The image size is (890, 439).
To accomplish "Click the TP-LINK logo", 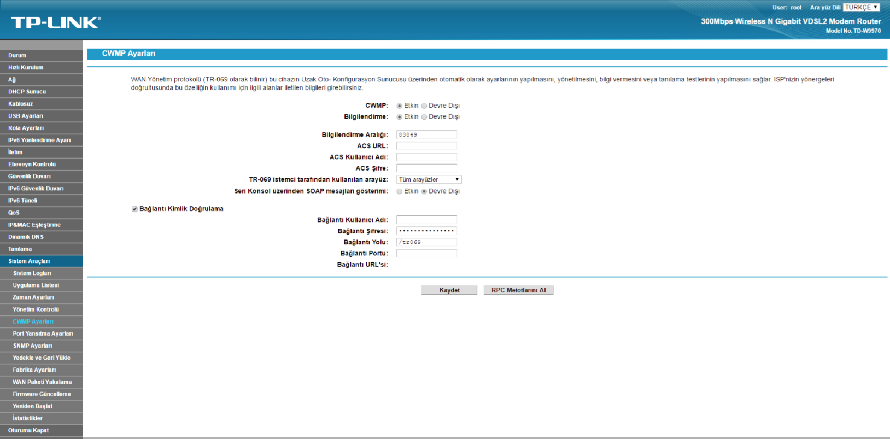I will (x=56, y=22).
